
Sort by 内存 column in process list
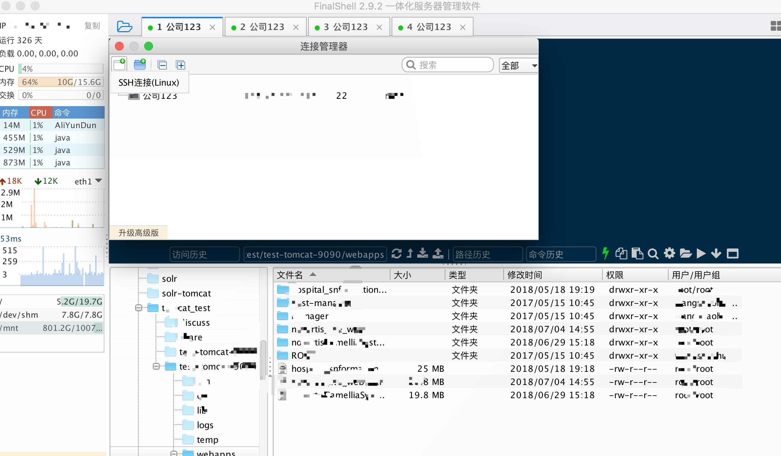[x=14, y=113]
